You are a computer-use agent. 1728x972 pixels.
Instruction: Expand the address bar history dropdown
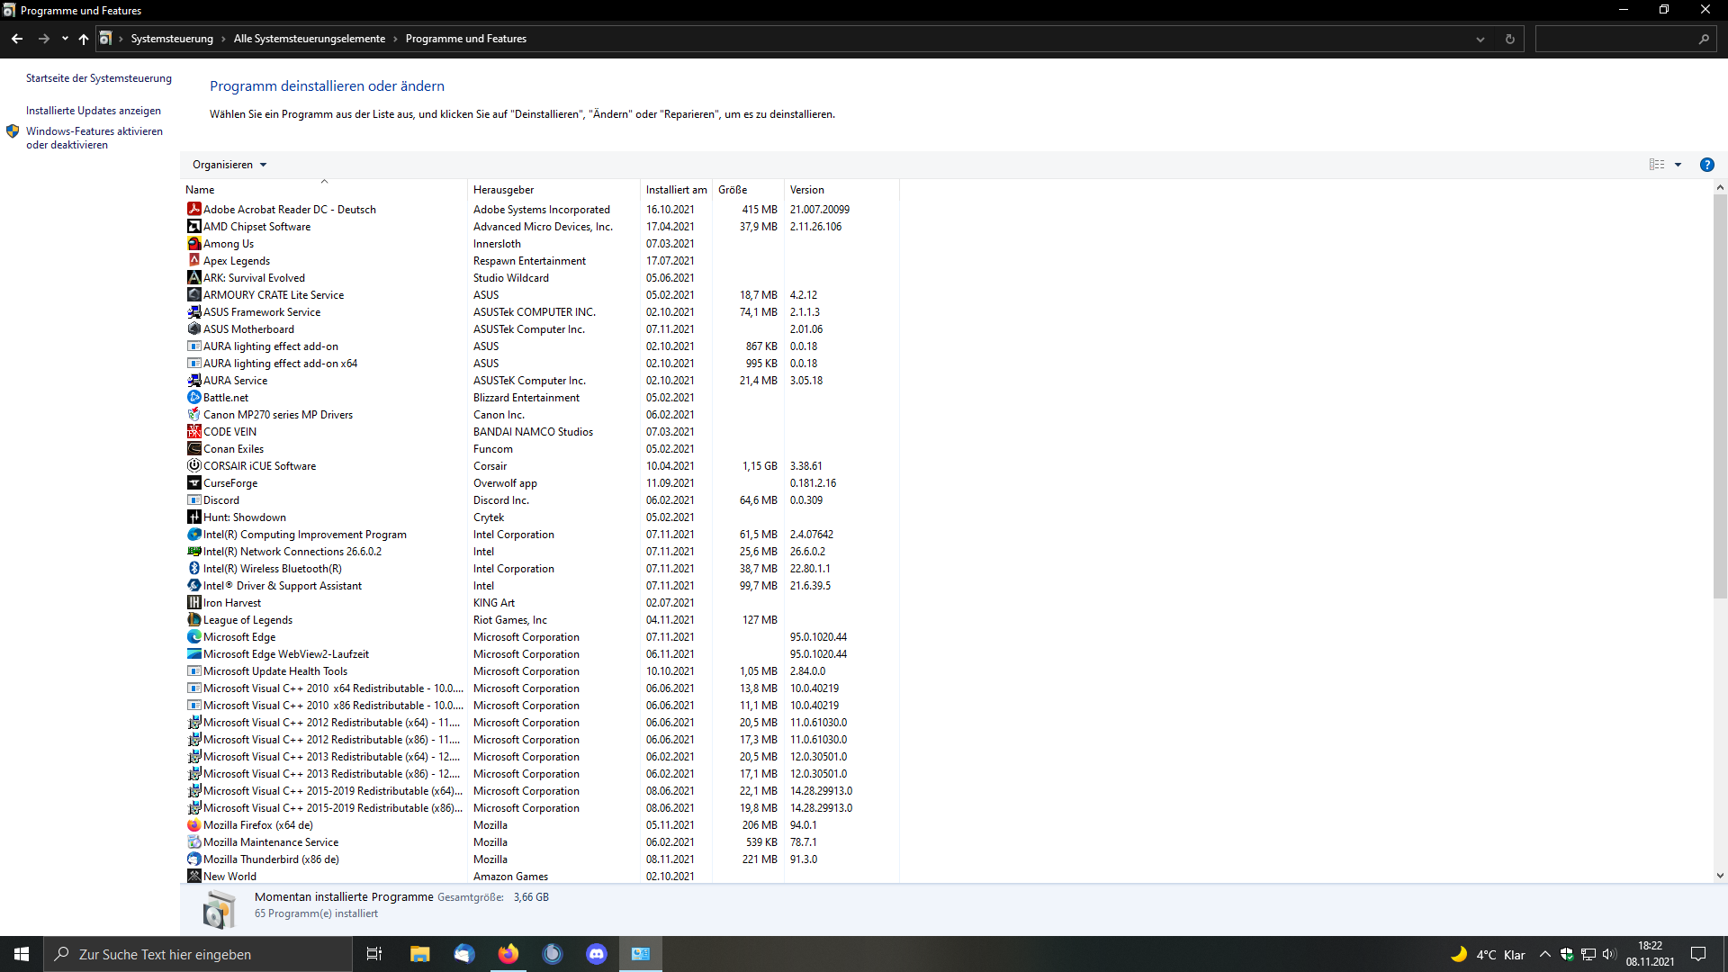click(x=1480, y=39)
